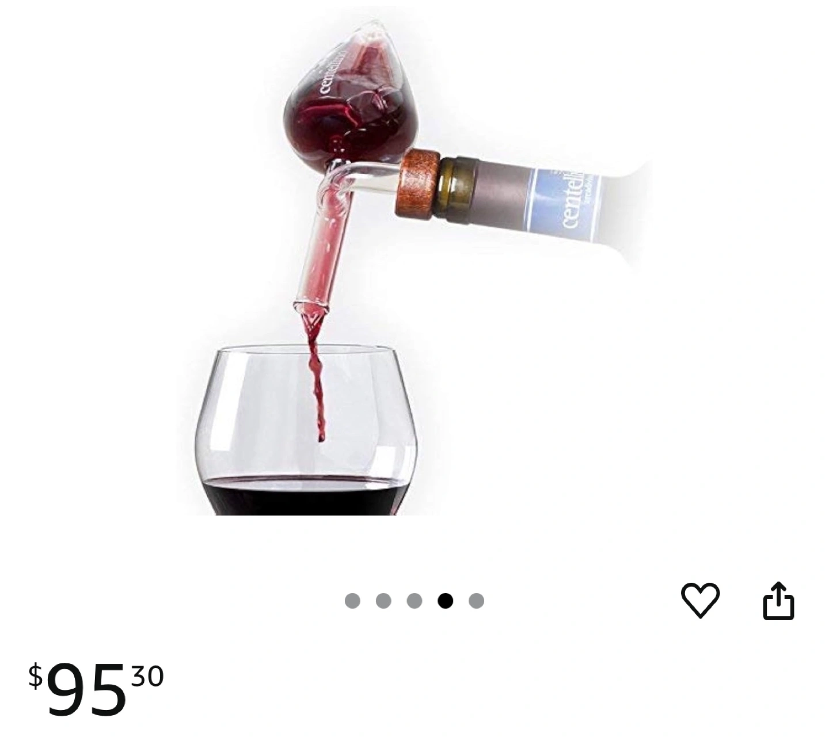829x737 pixels.
Task: Open the share sheet icon
Action: [x=778, y=601]
